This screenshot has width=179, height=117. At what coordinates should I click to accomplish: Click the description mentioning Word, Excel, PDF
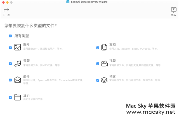pos(133,49)
